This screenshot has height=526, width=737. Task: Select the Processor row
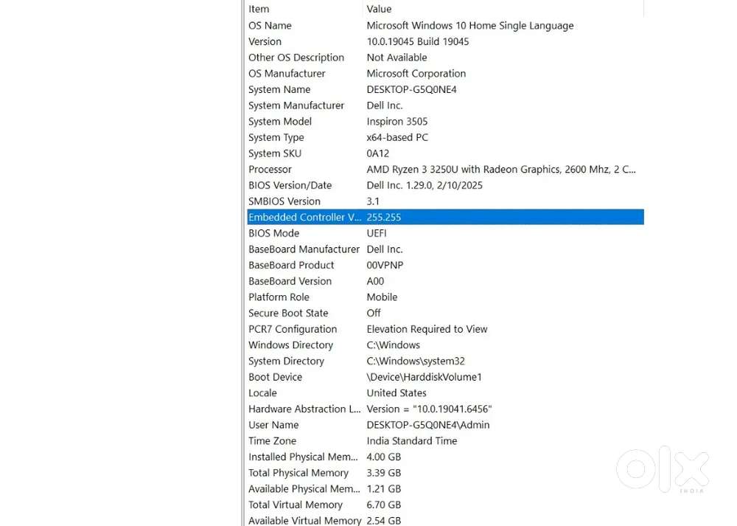(x=446, y=170)
